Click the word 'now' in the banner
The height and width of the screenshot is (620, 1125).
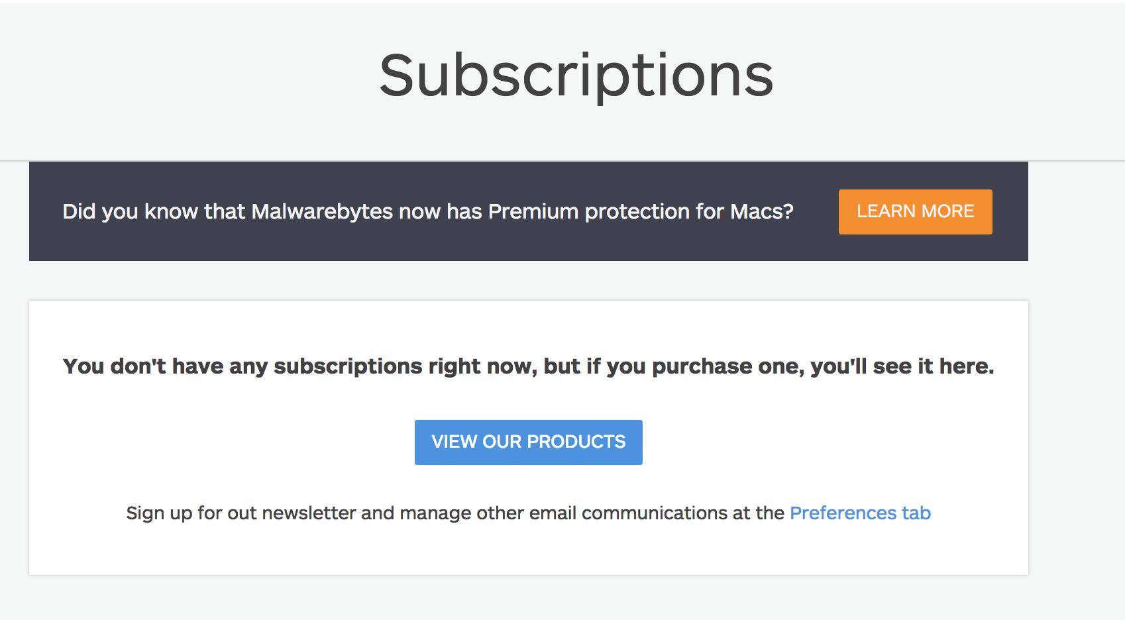(x=420, y=212)
